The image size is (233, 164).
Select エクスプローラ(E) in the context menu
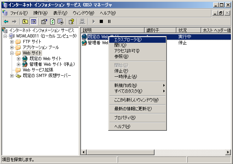[x=128, y=40]
